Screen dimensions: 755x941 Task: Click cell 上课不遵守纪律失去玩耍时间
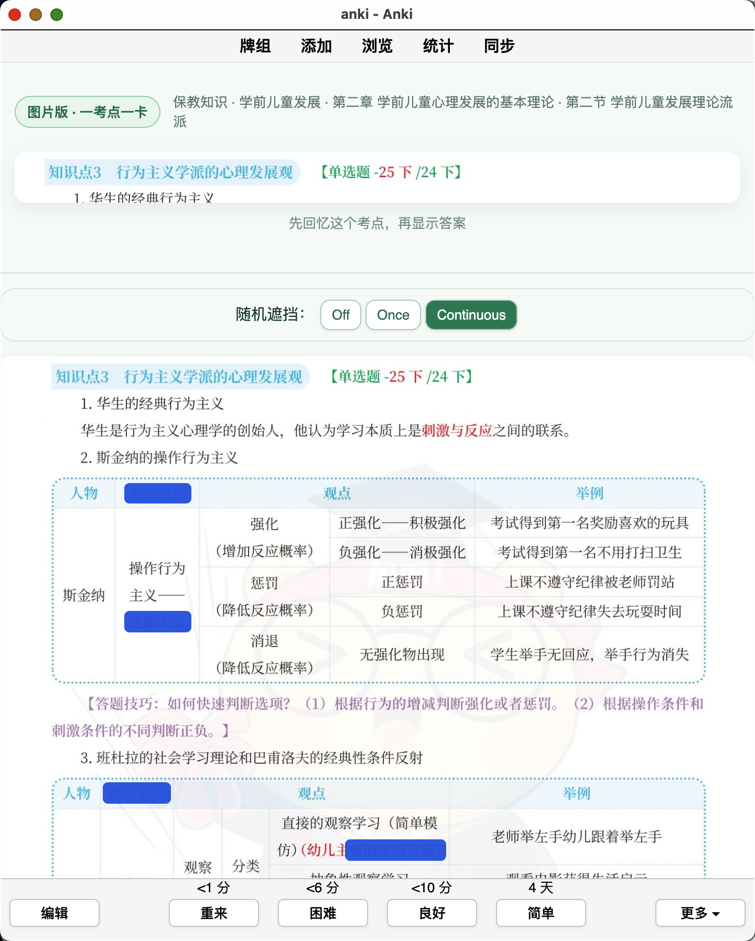coord(590,611)
